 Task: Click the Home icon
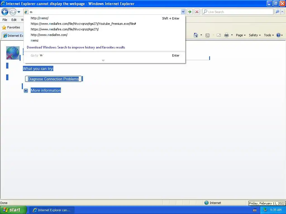coord(196,35)
